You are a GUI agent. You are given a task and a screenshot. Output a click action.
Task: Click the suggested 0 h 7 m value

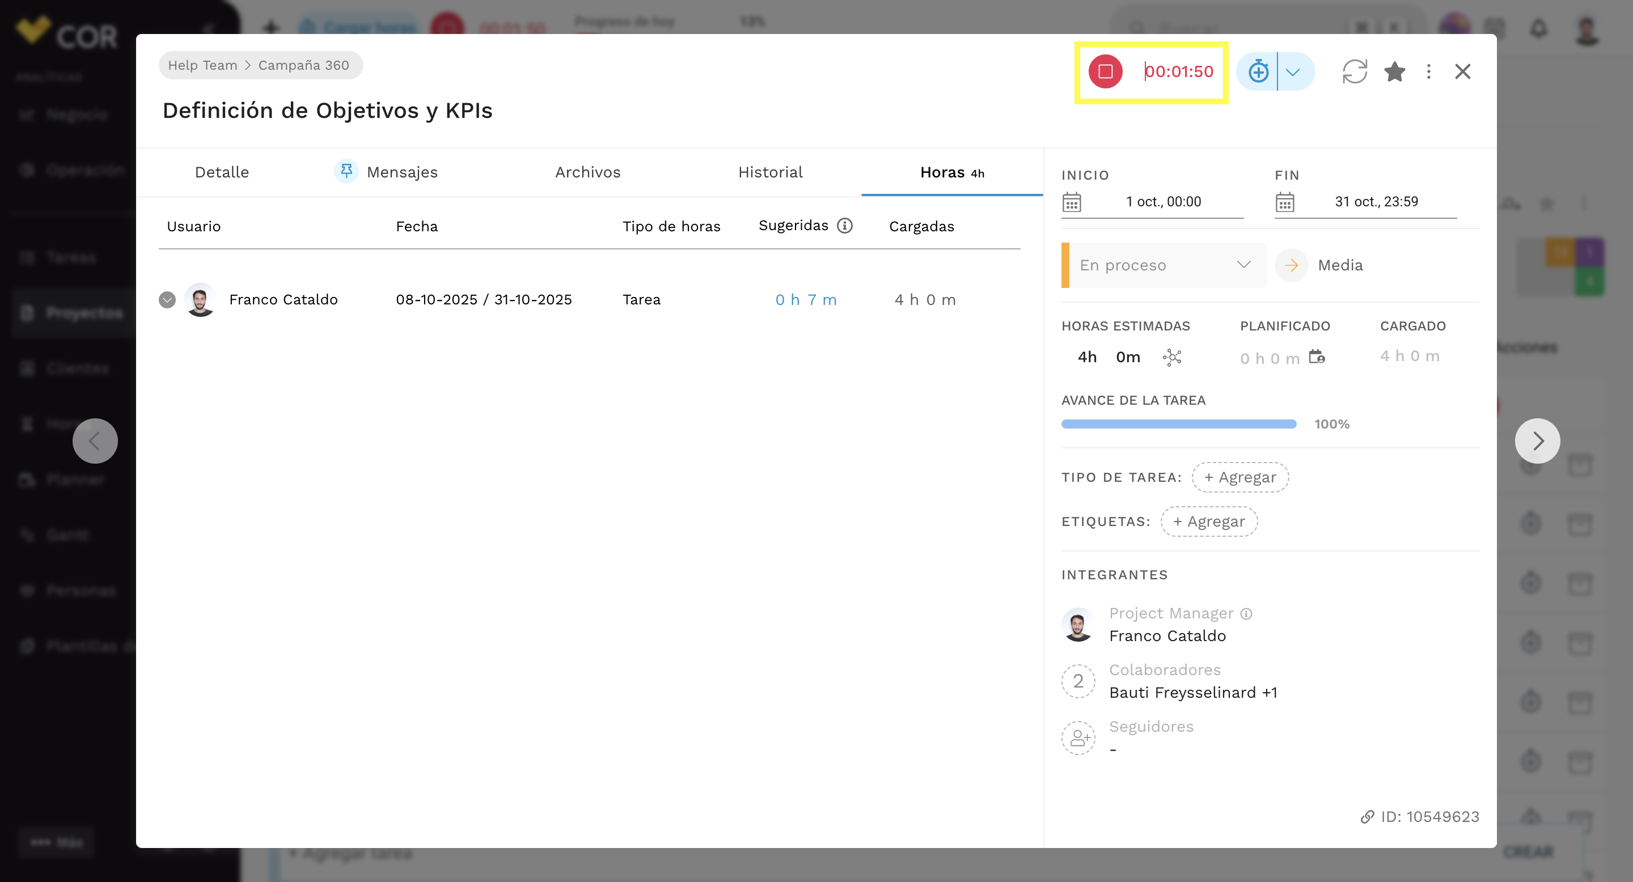[x=806, y=300]
